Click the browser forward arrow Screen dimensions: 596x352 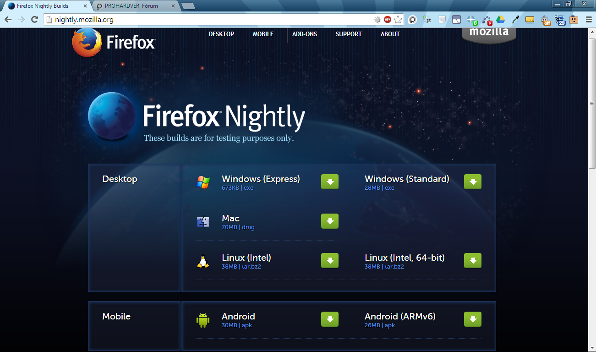21,19
